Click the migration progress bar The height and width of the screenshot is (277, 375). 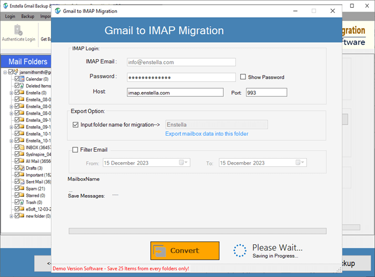pos(197,231)
